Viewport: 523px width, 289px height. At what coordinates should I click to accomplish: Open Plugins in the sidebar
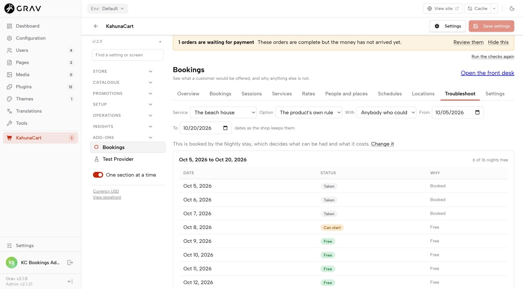click(40, 87)
